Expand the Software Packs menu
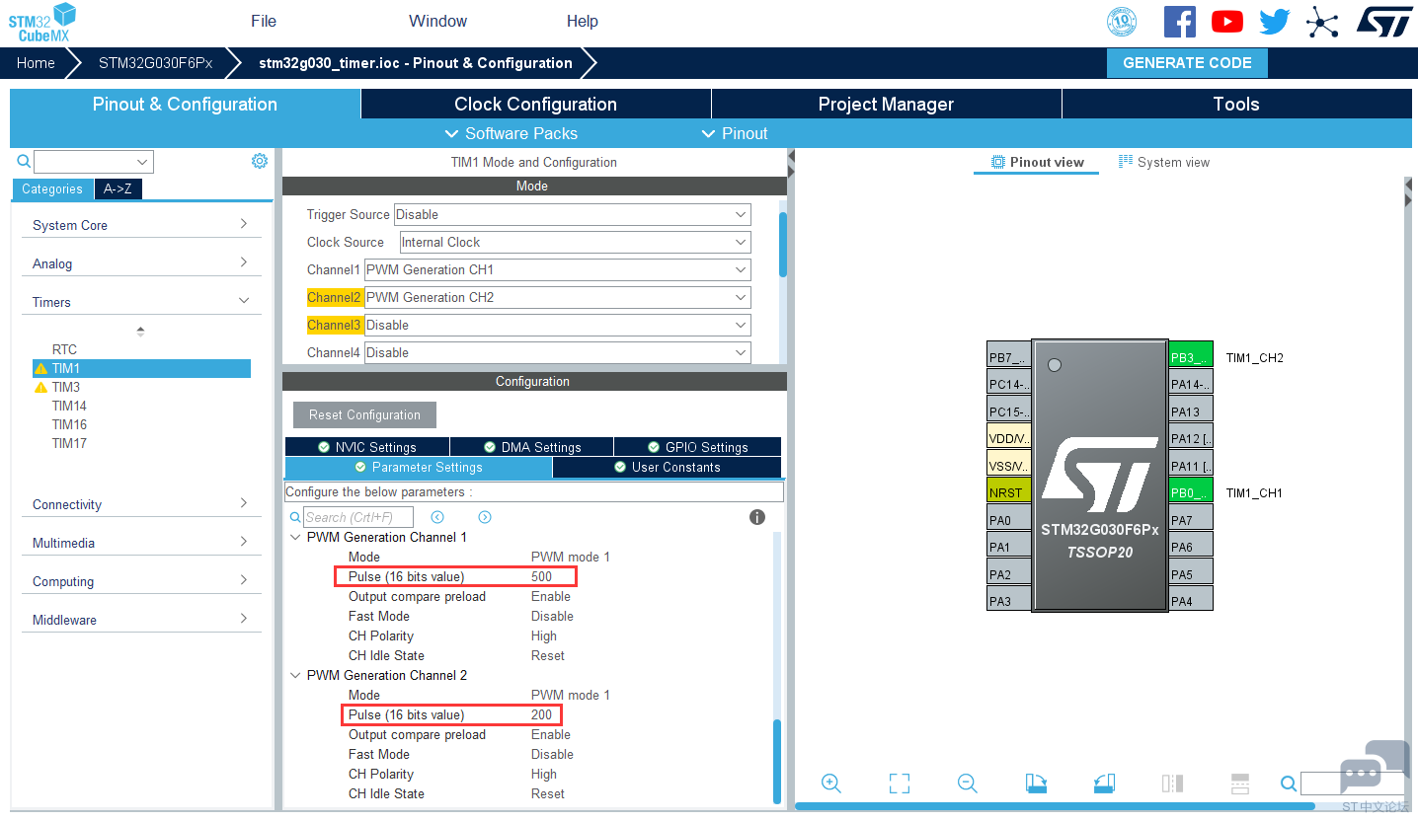Viewport: 1418px width, 822px height. pyautogui.click(x=511, y=133)
